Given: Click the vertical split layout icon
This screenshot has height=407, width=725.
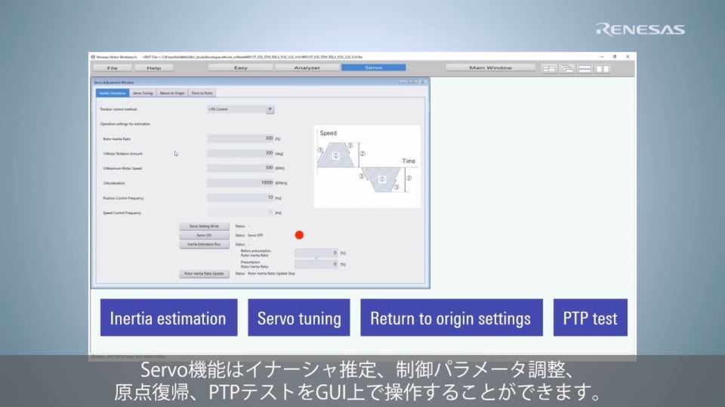Looking at the screenshot, I should (x=603, y=69).
